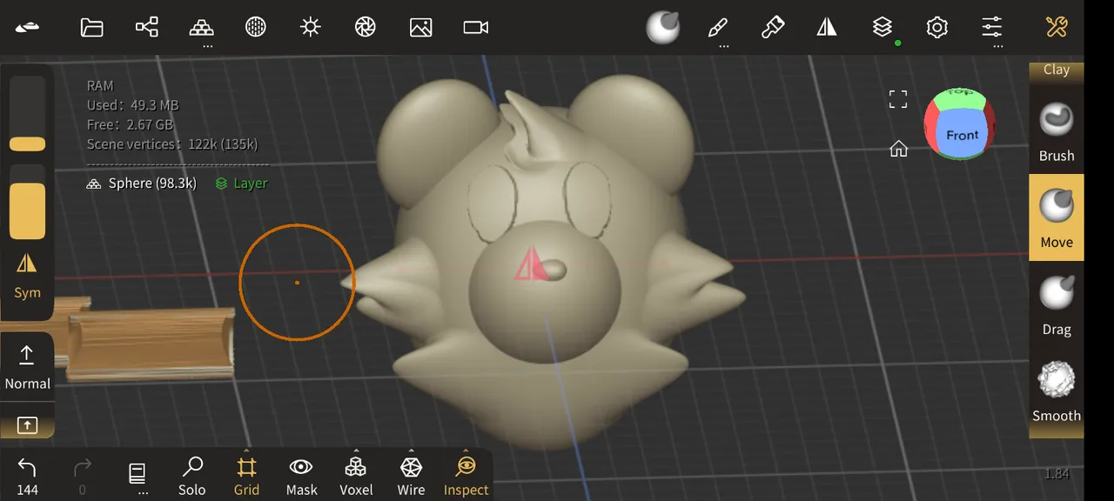Open the Material sphere menu
This screenshot has height=501, width=1114.
tap(255, 27)
